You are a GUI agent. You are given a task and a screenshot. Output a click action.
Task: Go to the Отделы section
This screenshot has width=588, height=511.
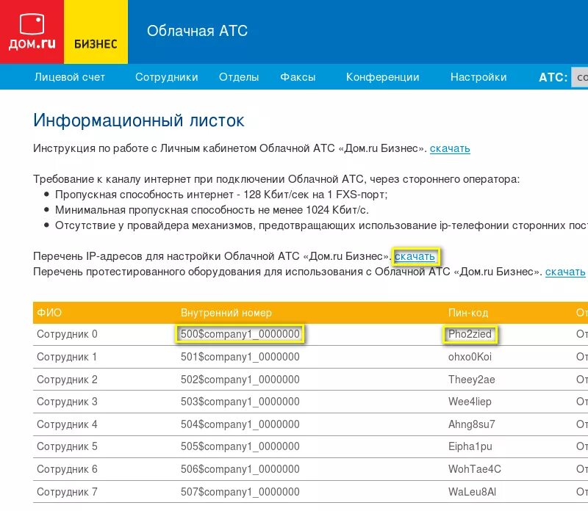pos(239,77)
